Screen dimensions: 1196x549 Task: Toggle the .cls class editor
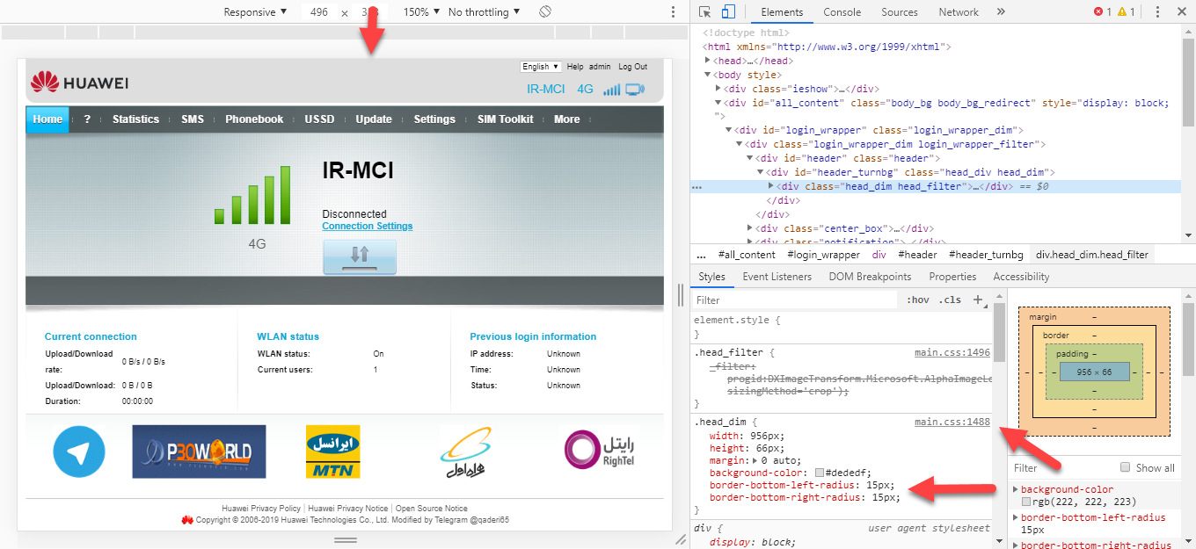click(951, 300)
